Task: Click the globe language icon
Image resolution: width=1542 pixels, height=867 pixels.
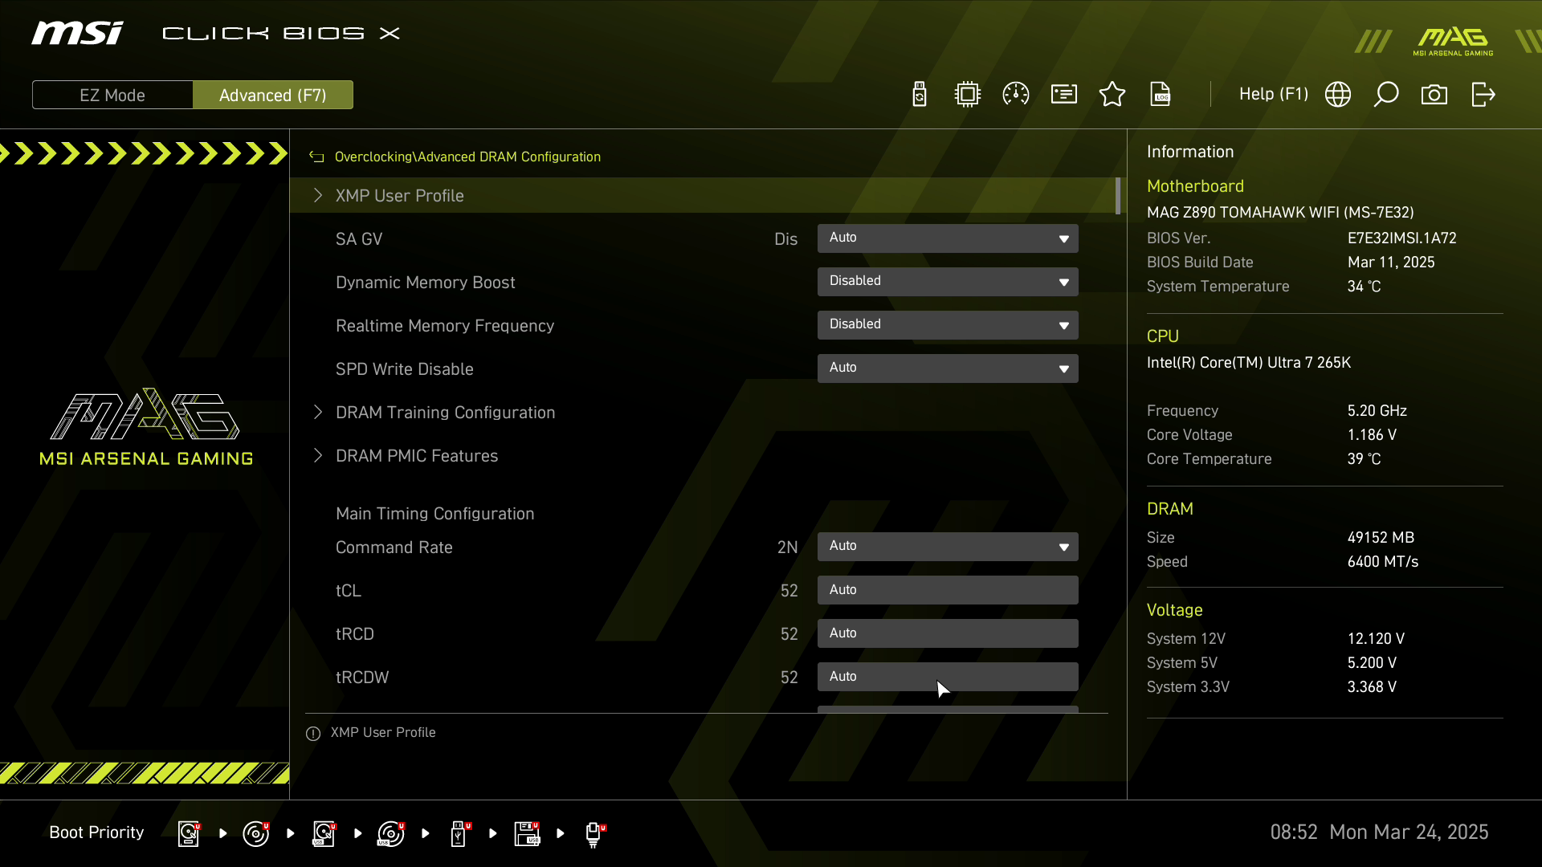Action: point(1338,95)
